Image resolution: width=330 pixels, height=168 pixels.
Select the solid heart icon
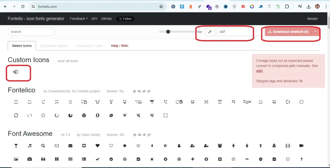coord(97,146)
